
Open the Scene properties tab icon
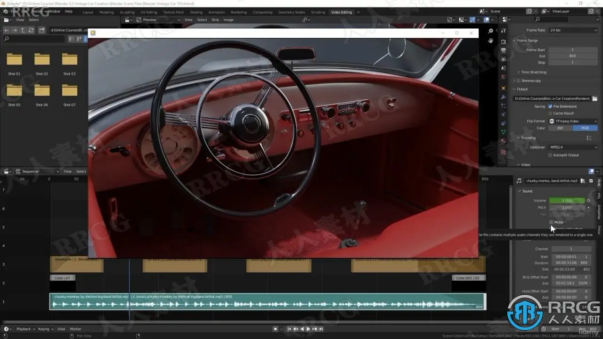tap(503, 68)
